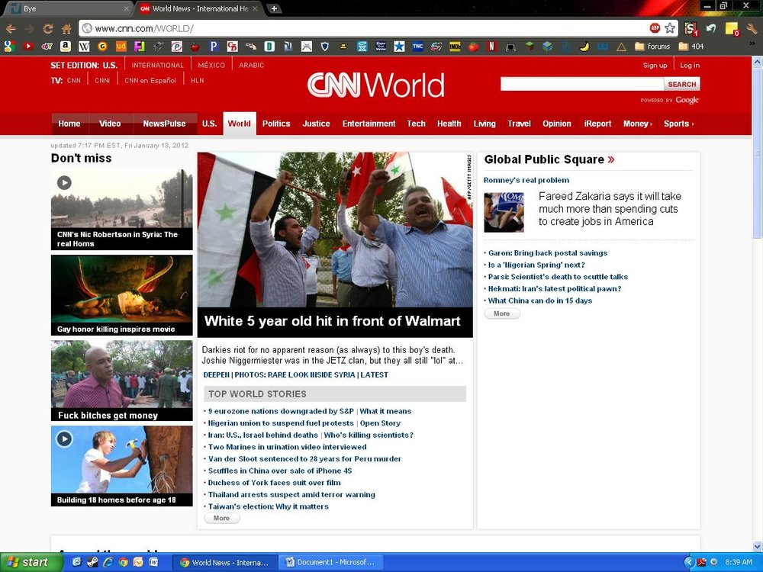Open the yellow sticky note extension

pyautogui.click(x=732, y=29)
